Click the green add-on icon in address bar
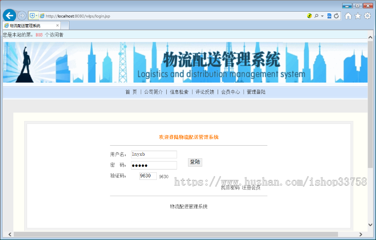The width and height of the screenshot is (376, 240). (309, 16)
